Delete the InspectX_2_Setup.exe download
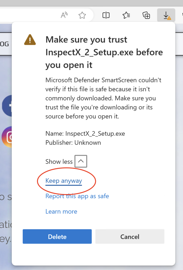The height and width of the screenshot is (270, 183). coord(57,237)
